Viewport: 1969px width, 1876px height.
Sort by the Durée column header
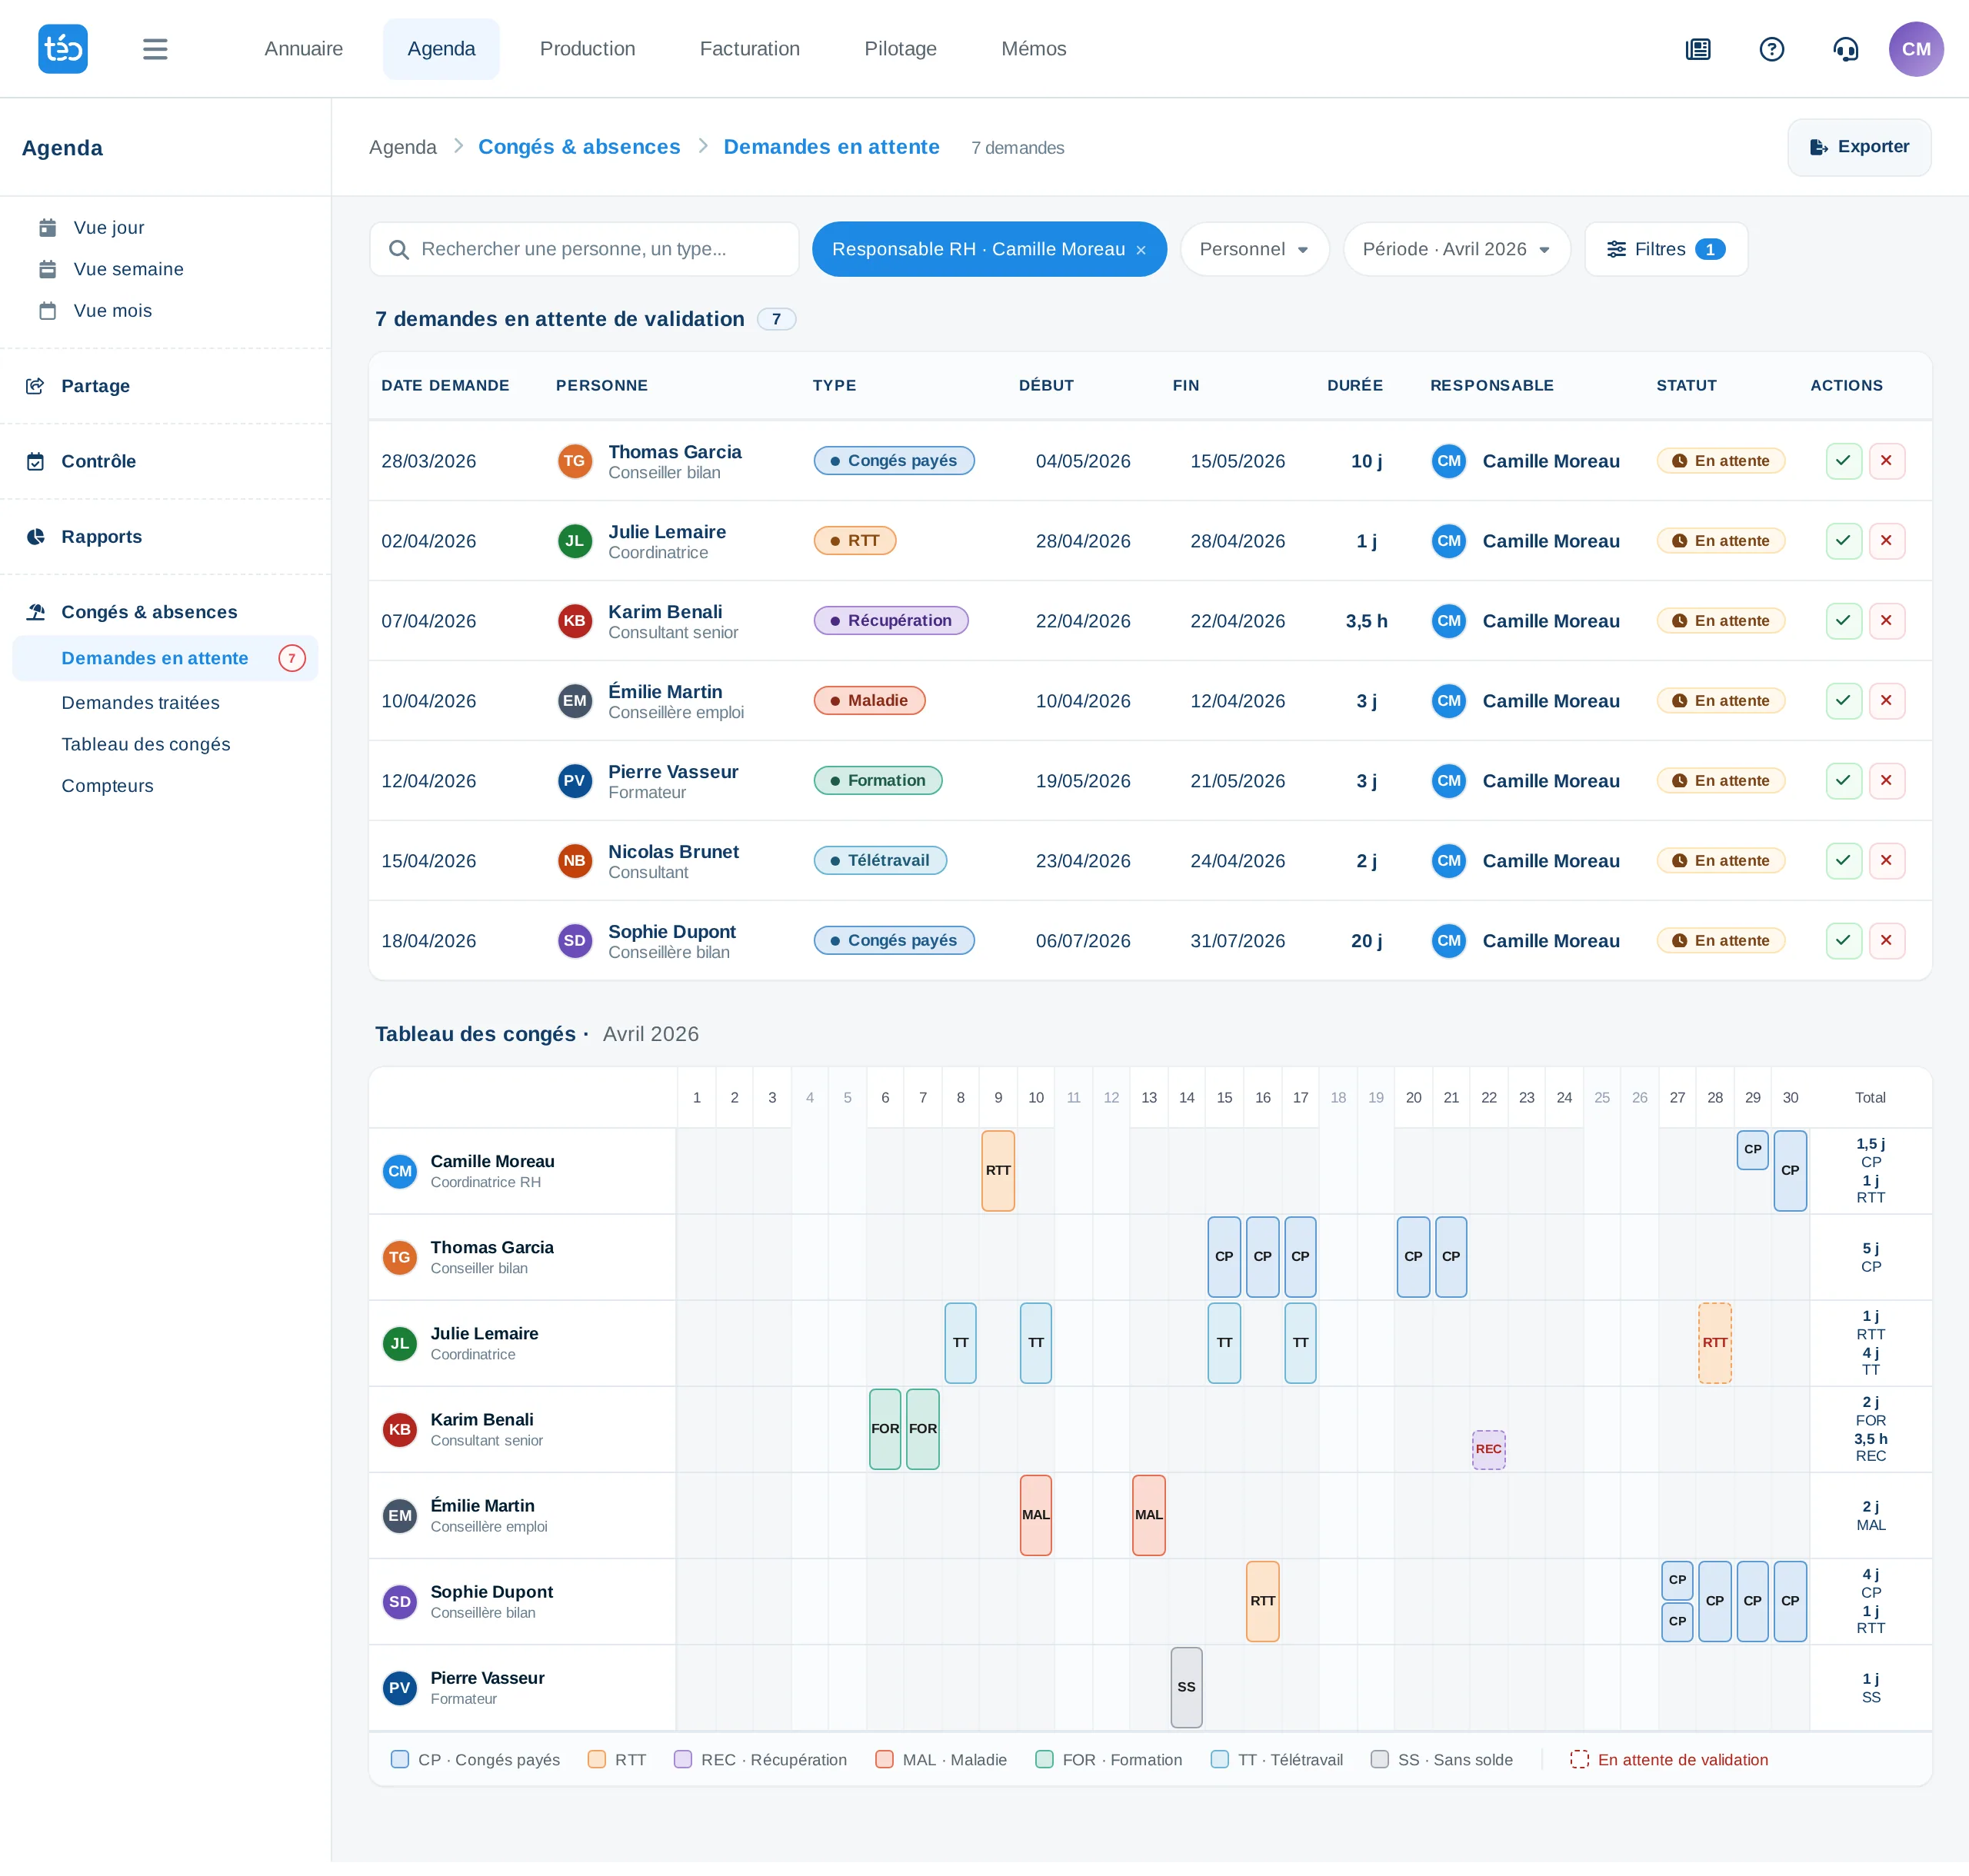tap(1354, 385)
